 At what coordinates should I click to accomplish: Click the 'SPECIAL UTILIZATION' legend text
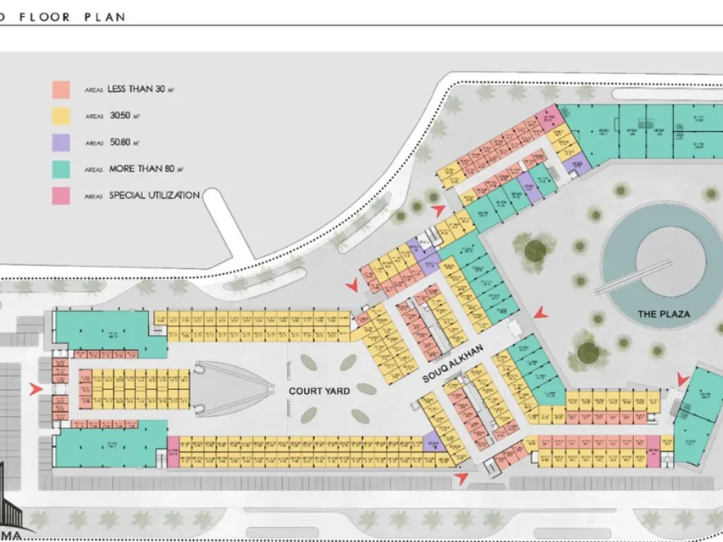[154, 195]
